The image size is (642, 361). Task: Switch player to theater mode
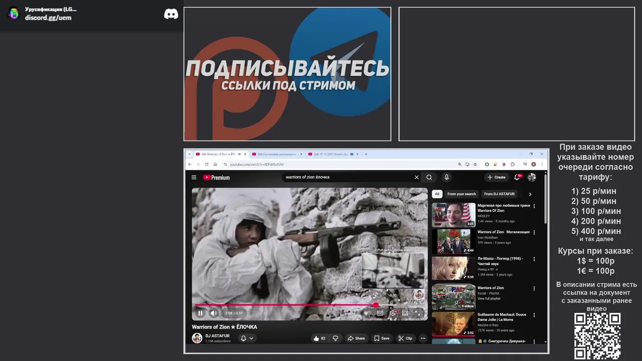point(405,313)
